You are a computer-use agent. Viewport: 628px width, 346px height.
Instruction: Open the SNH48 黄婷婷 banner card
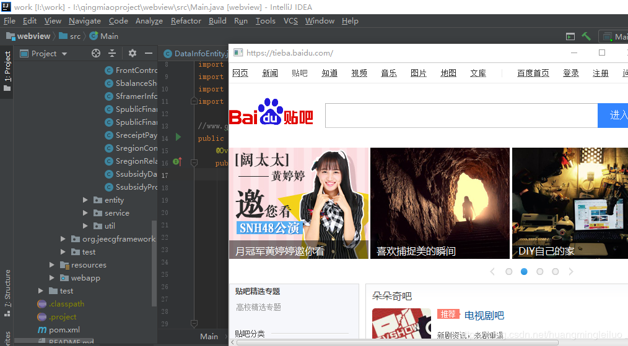[x=299, y=203]
